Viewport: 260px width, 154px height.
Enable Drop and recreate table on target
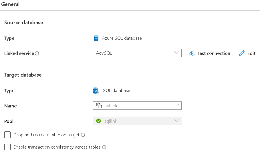(7, 135)
